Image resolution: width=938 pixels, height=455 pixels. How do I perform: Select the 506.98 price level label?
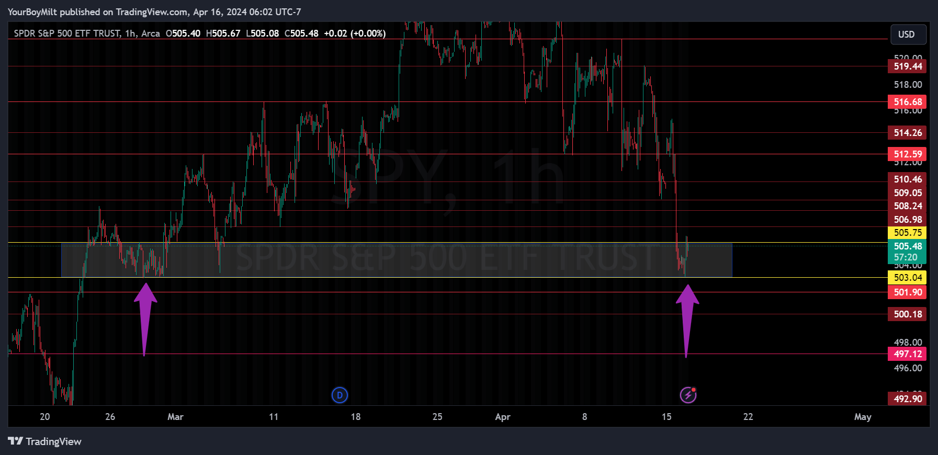tap(907, 220)
